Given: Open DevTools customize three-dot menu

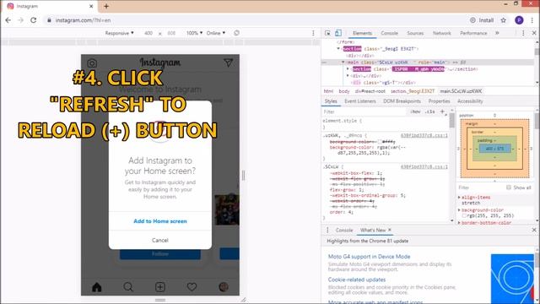Looking at the screenshot, I should coord(523,33).
